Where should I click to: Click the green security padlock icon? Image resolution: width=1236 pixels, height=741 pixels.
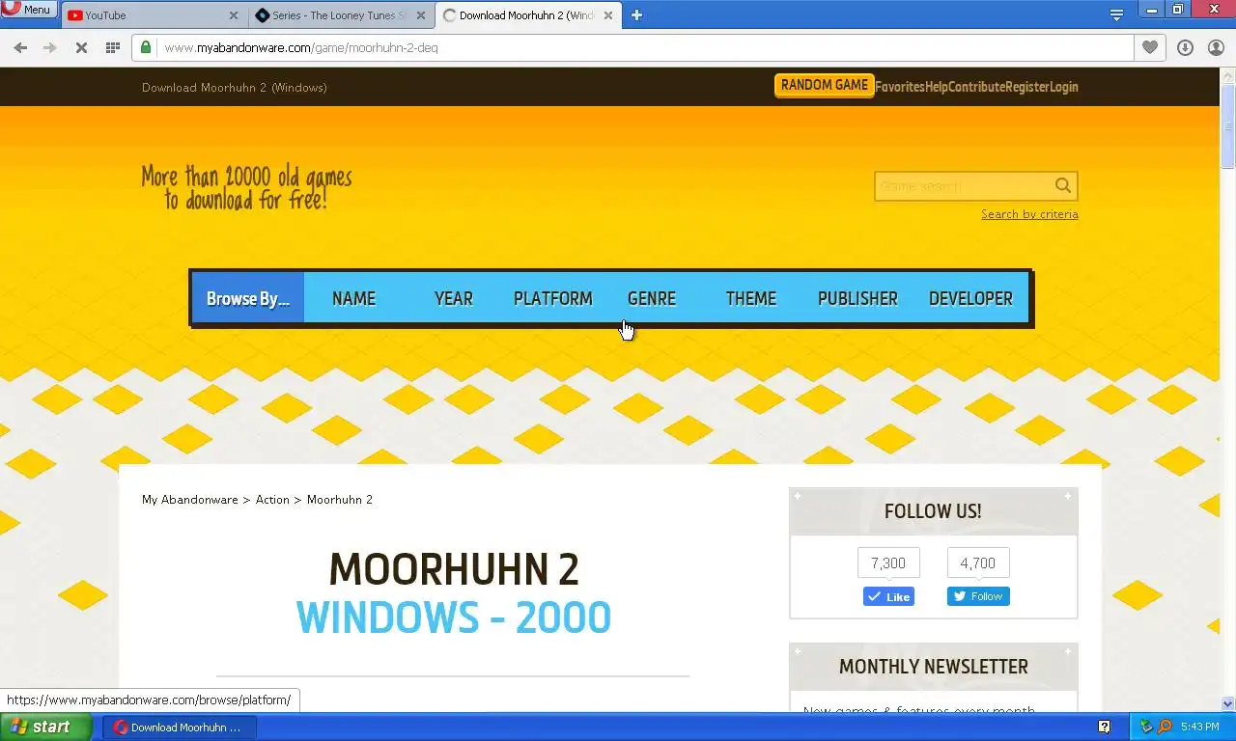[146, 47]
